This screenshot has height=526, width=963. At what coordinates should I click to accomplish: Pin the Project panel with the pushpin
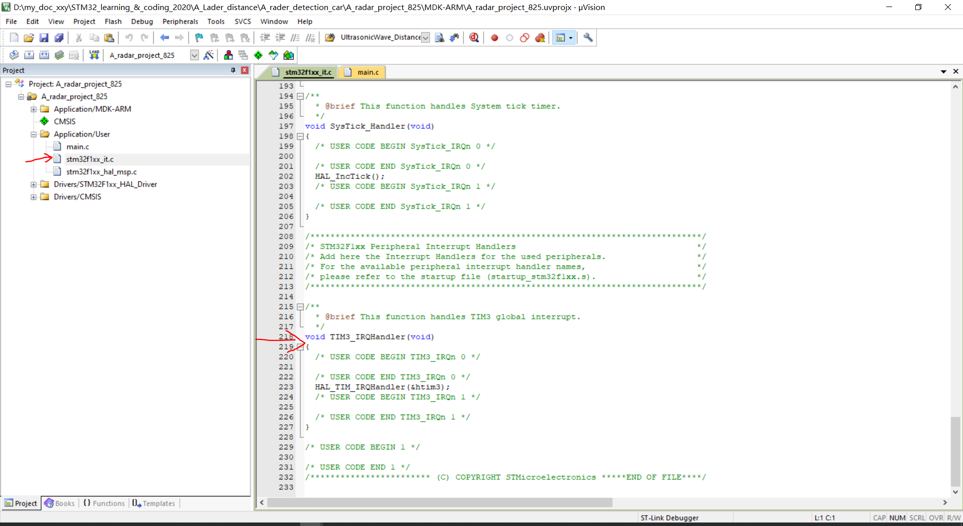point(233,70)
